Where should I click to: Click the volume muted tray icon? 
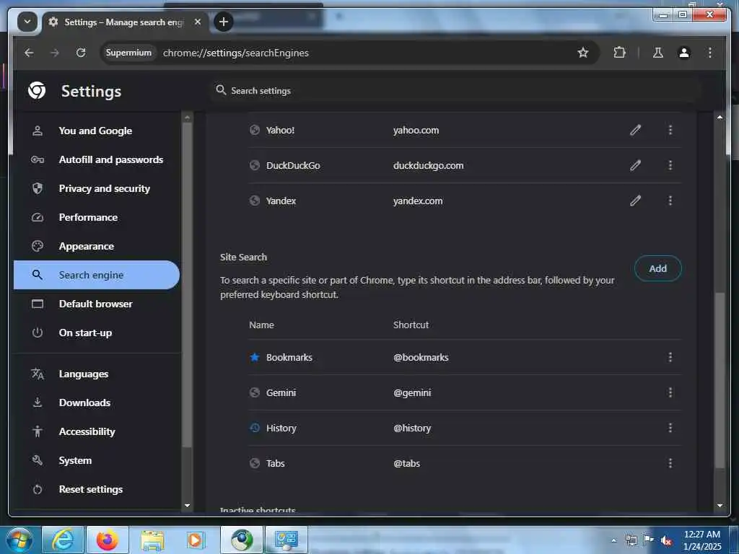click(666, 540)
